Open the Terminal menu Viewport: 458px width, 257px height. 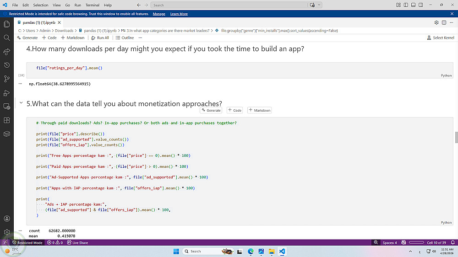(x=92, y=5)
